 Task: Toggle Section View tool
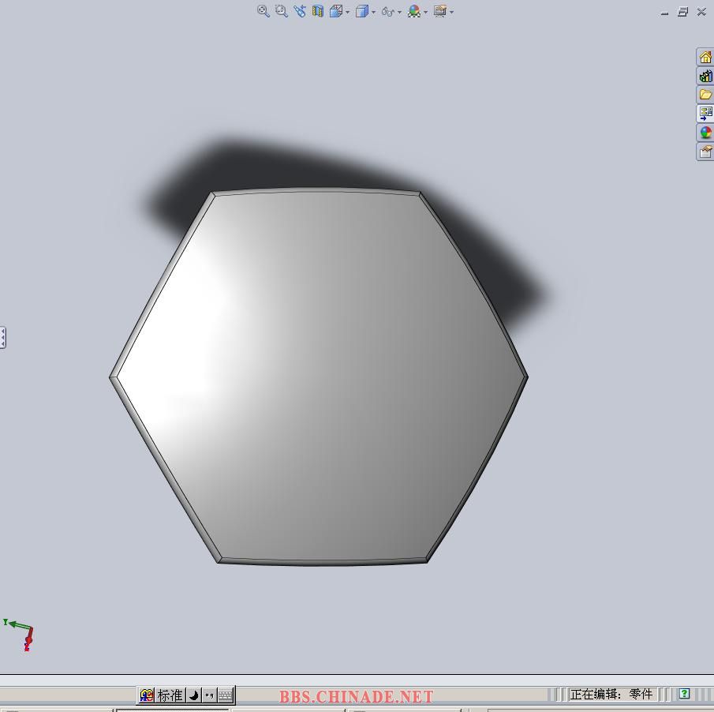pos(318,11)
